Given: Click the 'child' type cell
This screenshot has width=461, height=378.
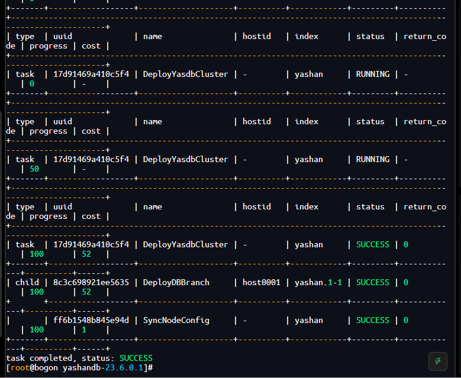Looking at the screenshot, I should tap(27, 283).
